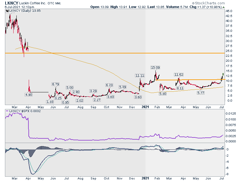This screenshot has width=241, height=181.
Task: Click the 4.90 price label
Action: 29,95
